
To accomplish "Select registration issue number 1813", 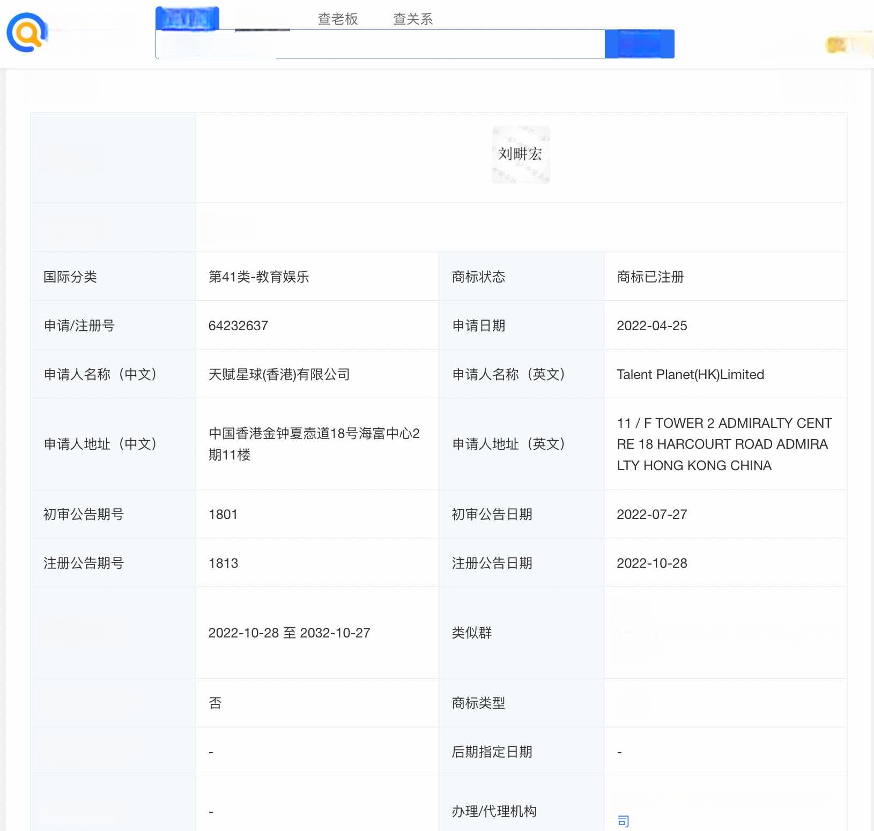I will pos(223,563).
